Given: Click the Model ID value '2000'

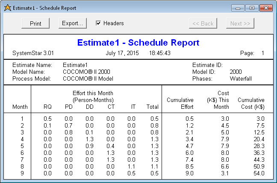Looking at the screenshot, I should 236,72.
